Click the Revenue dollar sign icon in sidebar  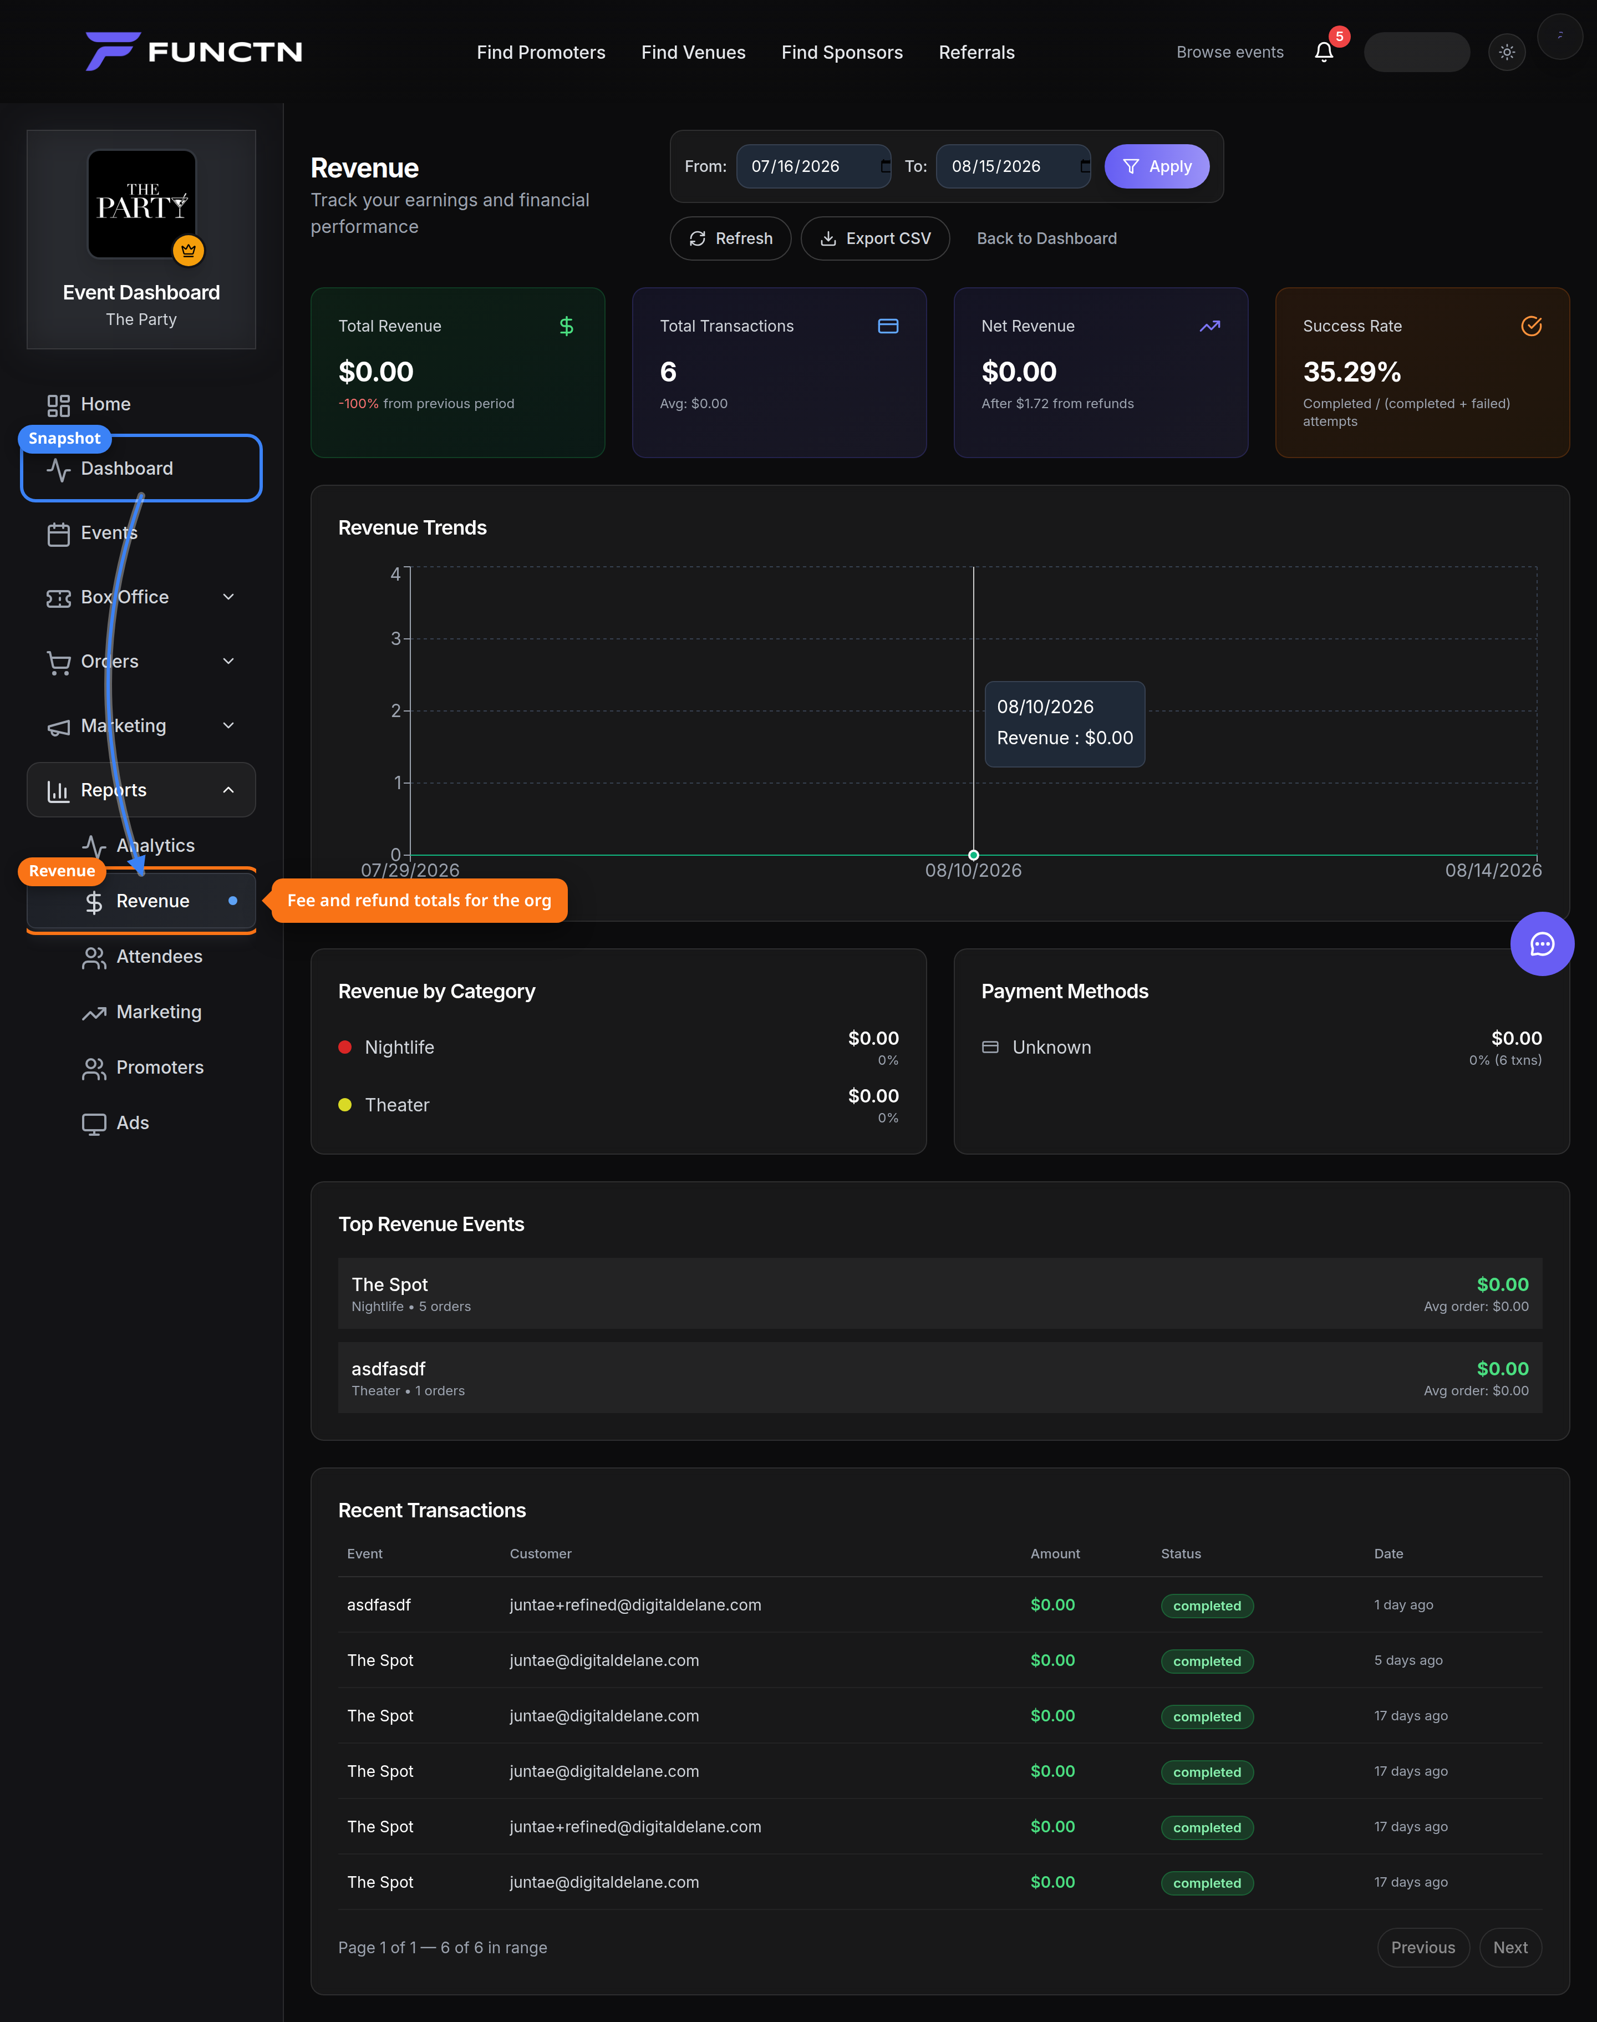[94, 902]
